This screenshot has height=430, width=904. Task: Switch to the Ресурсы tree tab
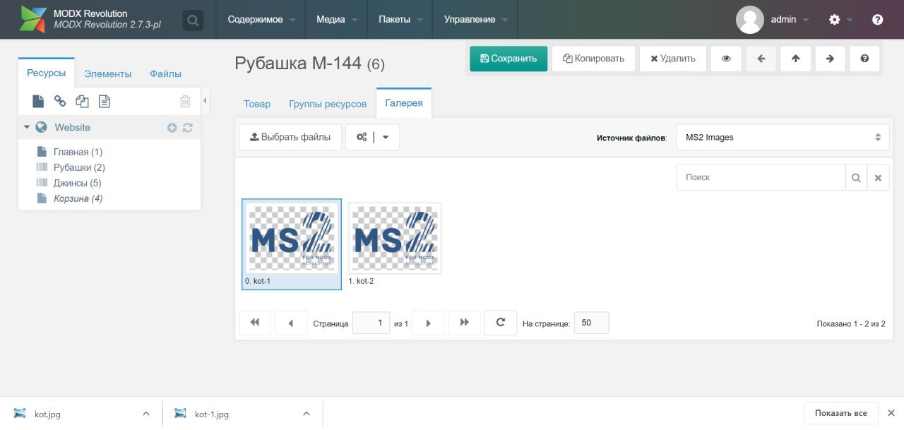point(47,73)
